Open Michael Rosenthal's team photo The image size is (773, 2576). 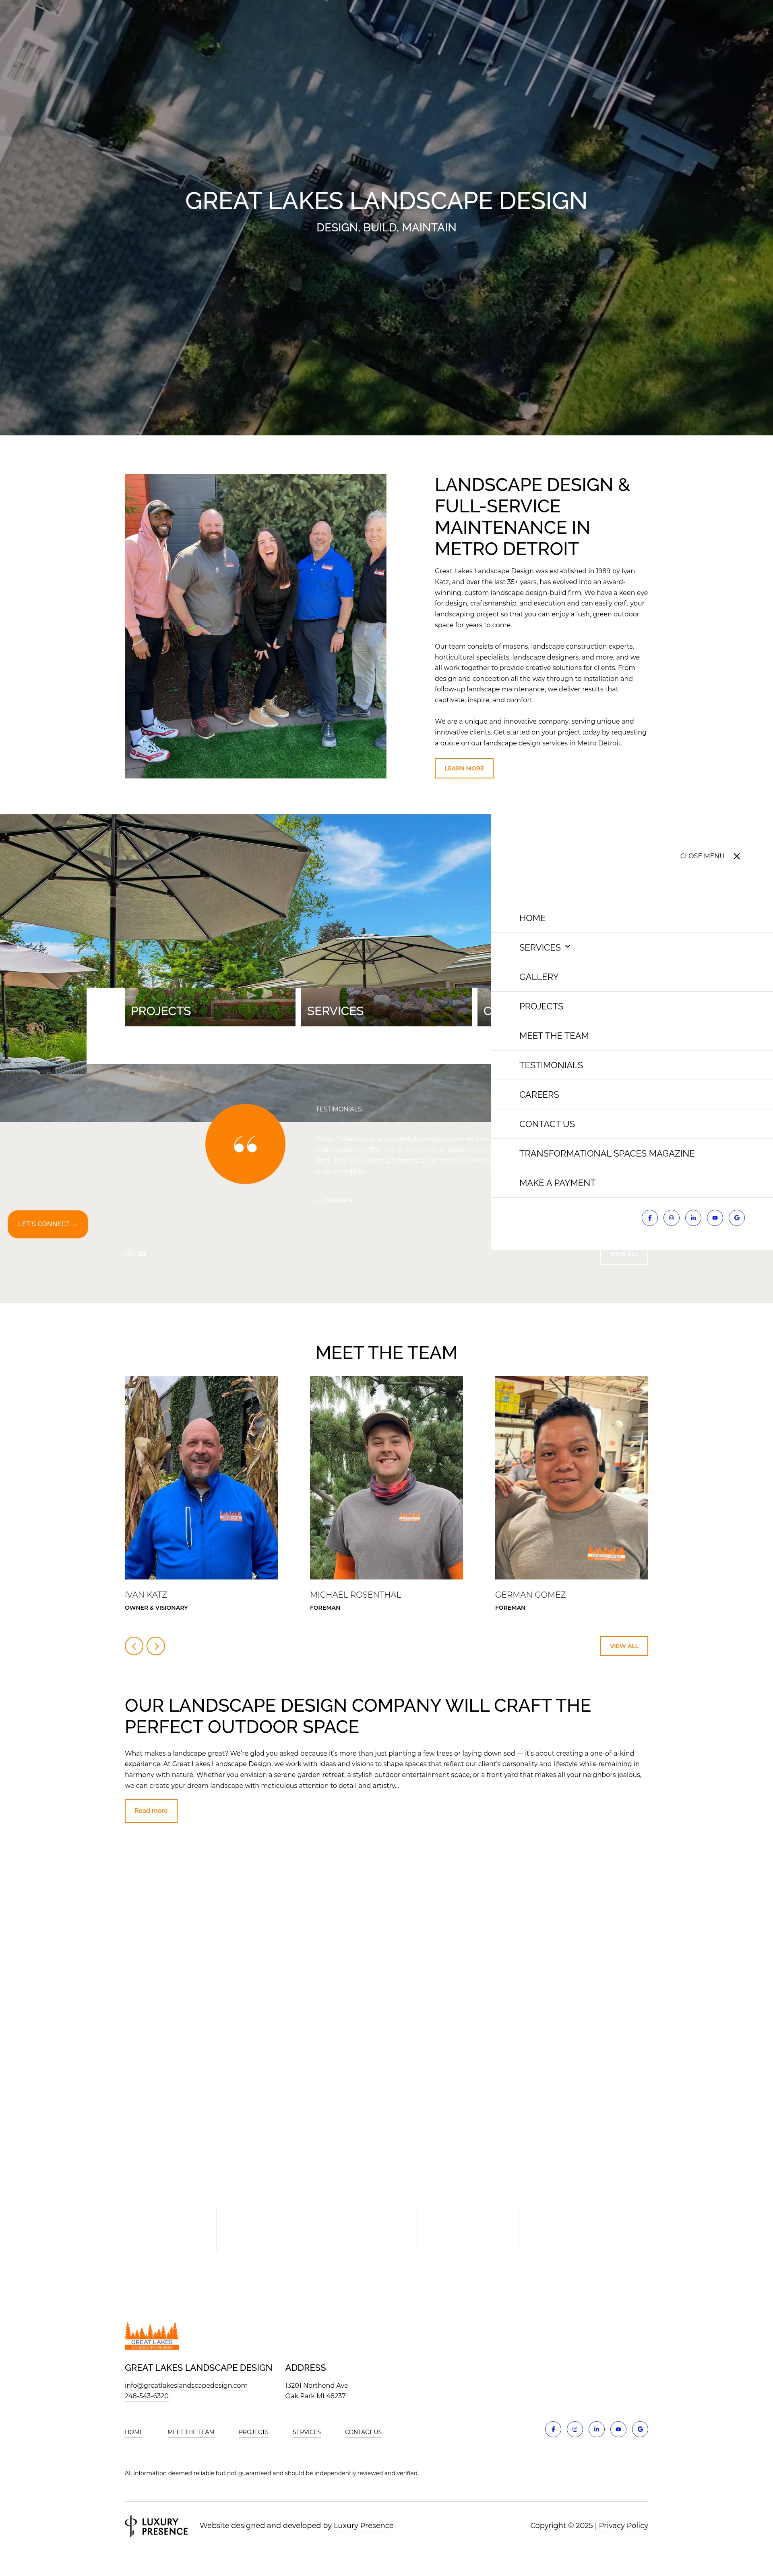[x=386, y=1477]
